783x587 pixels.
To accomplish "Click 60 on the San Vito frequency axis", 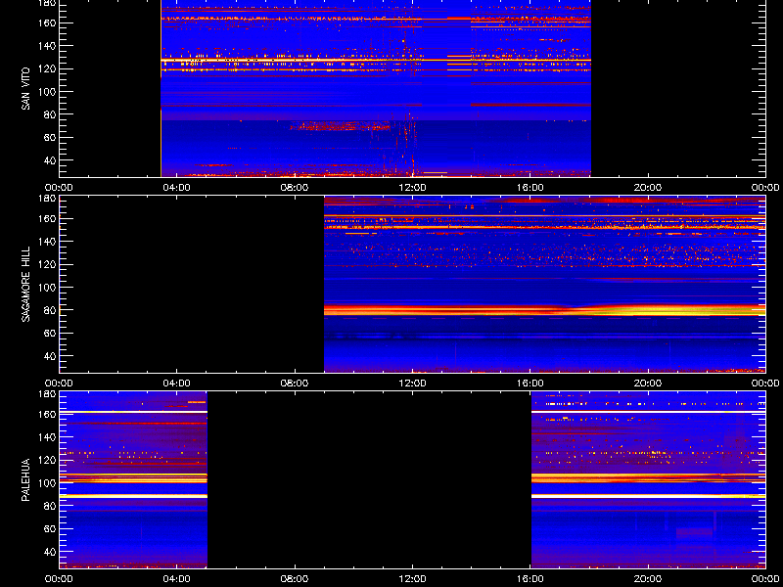I will 50,137.
